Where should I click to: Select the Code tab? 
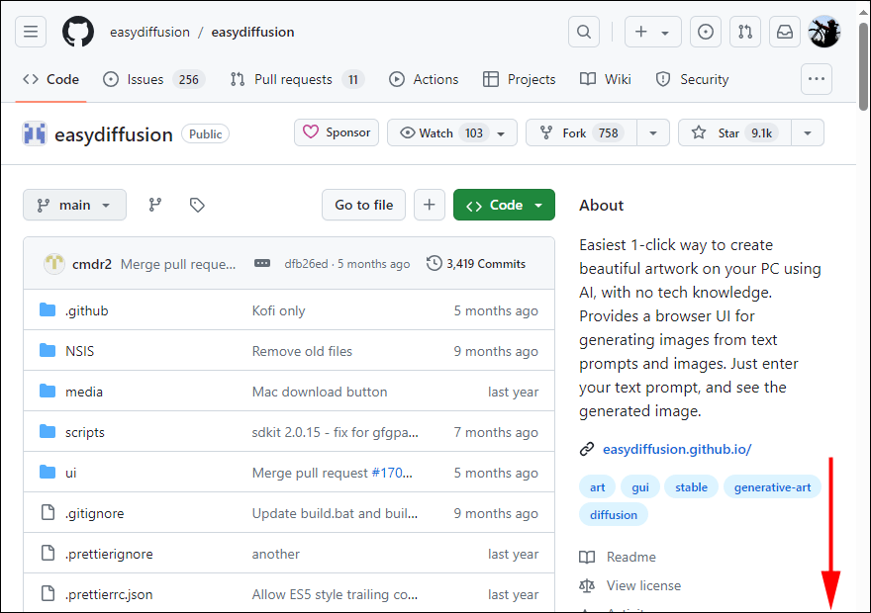click(x=51, y=79)
